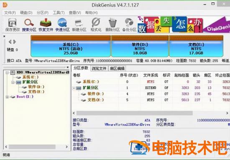Open the 查看(V) menu
This screenshot has height=160, width=230.
(x=75, y=13)
